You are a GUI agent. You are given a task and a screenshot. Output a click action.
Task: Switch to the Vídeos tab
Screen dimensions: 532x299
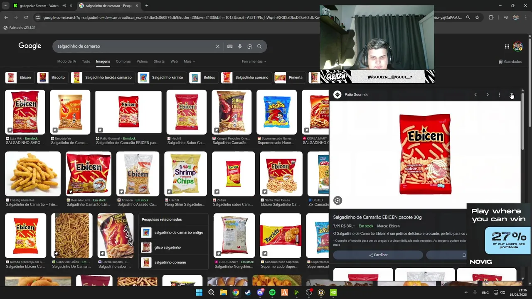(142, 61)
